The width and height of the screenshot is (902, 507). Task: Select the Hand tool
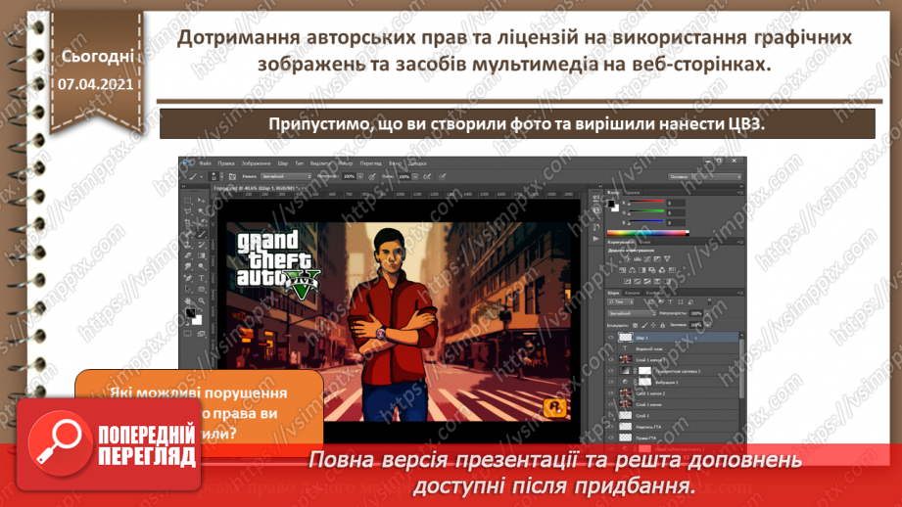[187, 300]
